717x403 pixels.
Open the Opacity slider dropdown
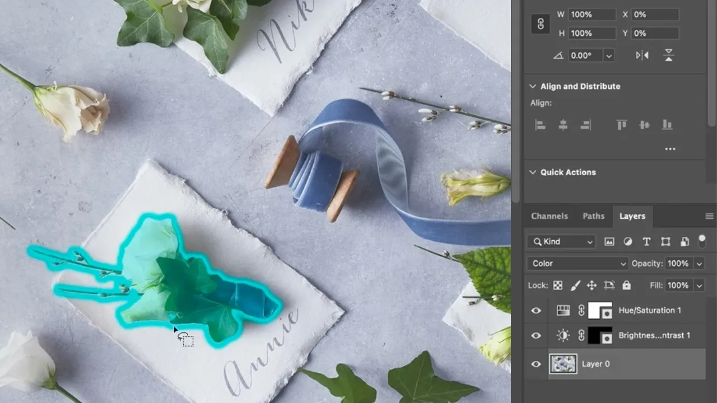[x=699, y=263]
